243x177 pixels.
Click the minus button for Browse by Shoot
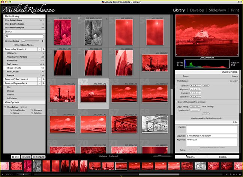point(39,49)
